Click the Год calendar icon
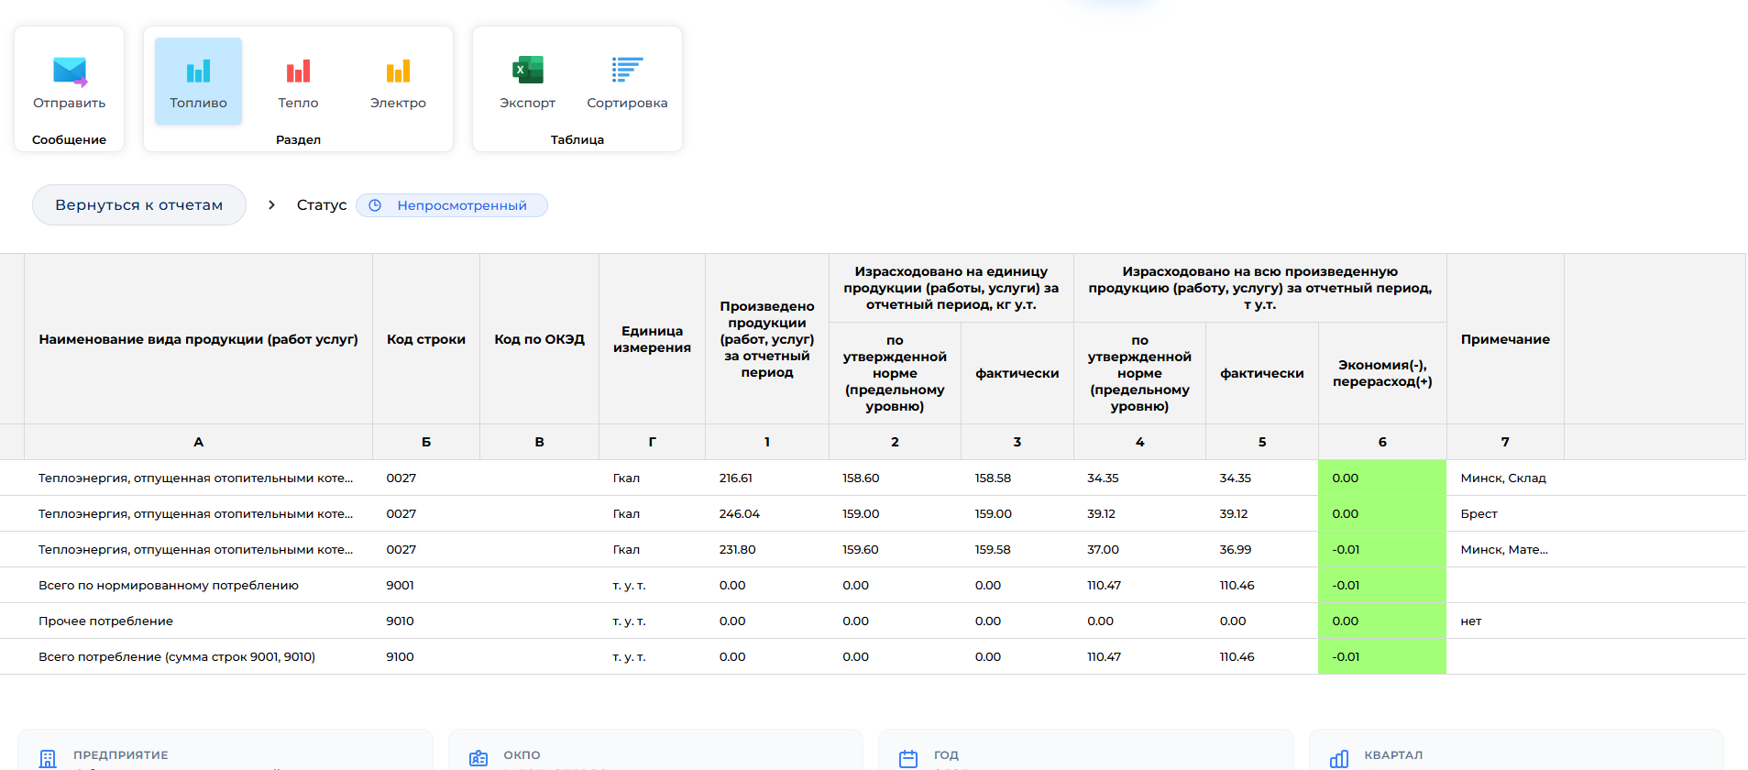Viewport: 1748px width, 770px height. [x=908, y=759]
